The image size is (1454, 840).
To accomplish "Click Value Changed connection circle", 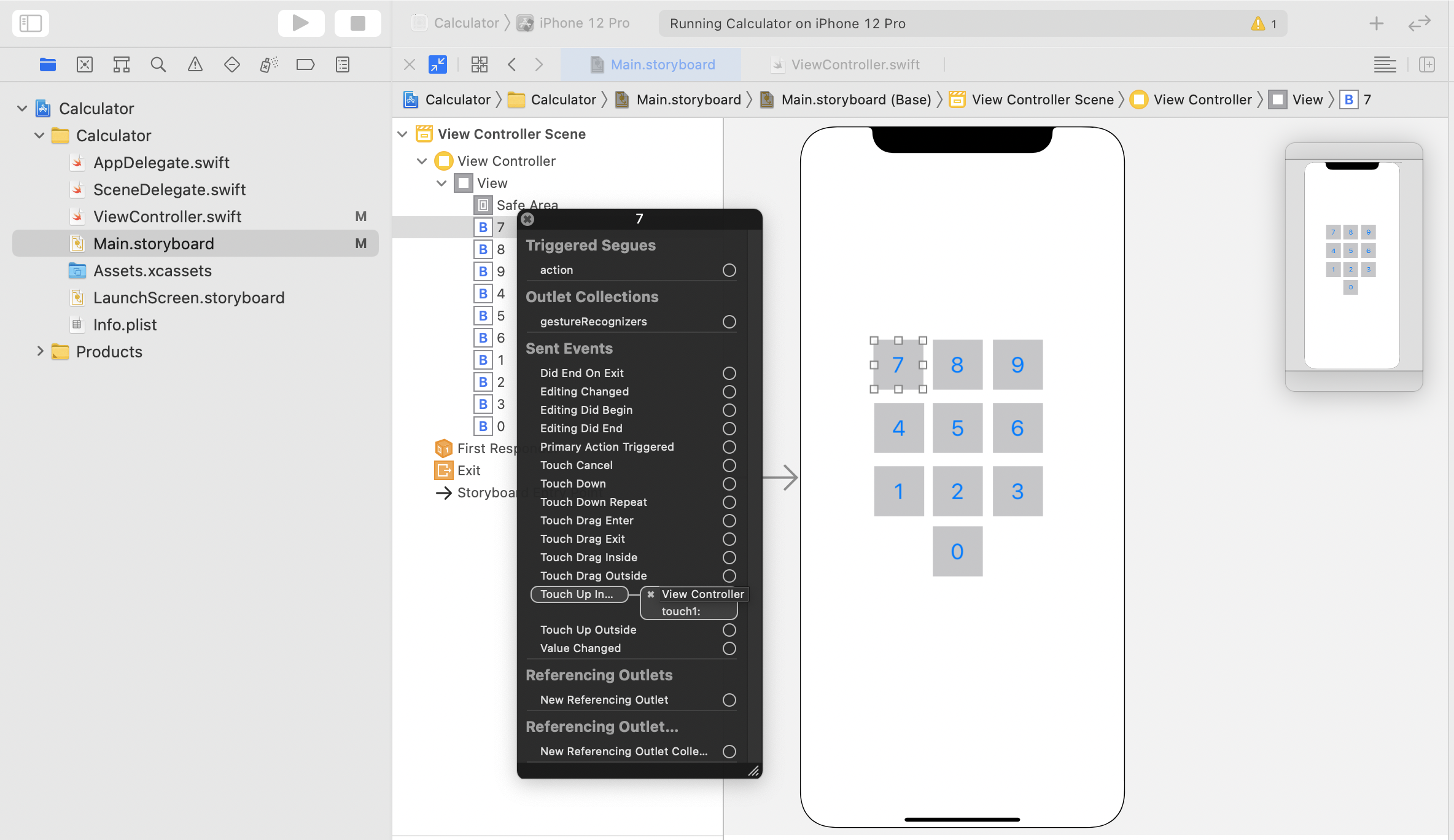I will (729, 648).
